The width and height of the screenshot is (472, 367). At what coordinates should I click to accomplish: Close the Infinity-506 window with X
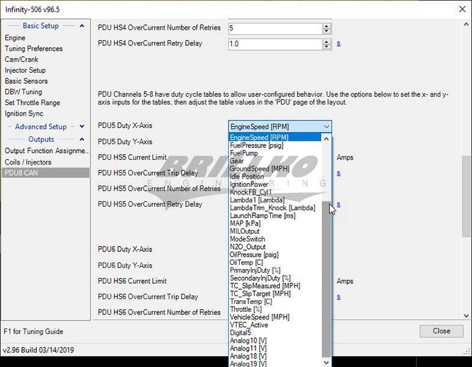point(460,9)
